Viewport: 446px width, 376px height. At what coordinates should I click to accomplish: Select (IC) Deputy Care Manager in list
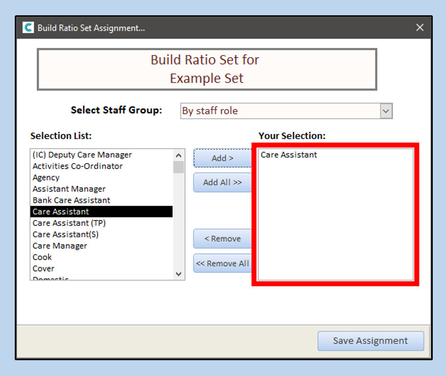tap(82, 155)
